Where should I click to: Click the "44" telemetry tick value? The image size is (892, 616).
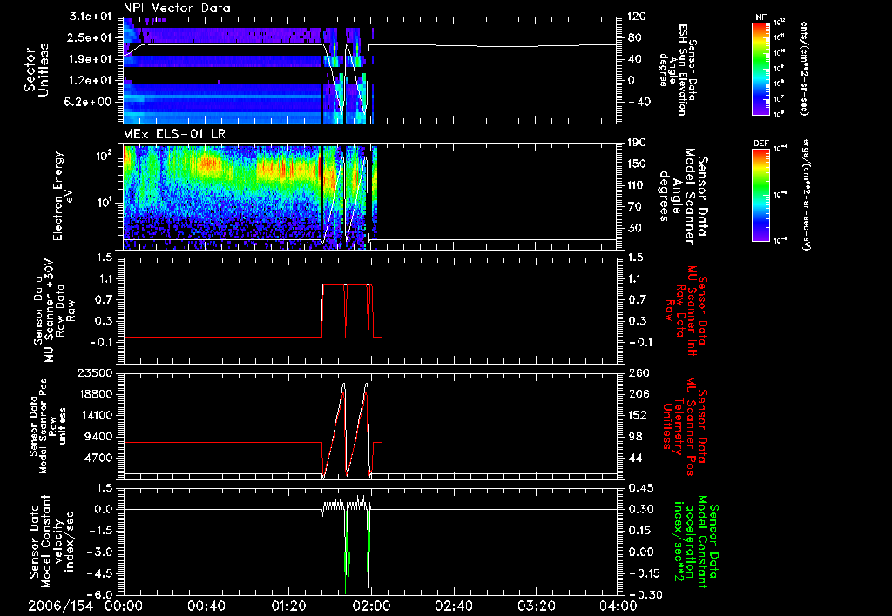tap(634, 458)
